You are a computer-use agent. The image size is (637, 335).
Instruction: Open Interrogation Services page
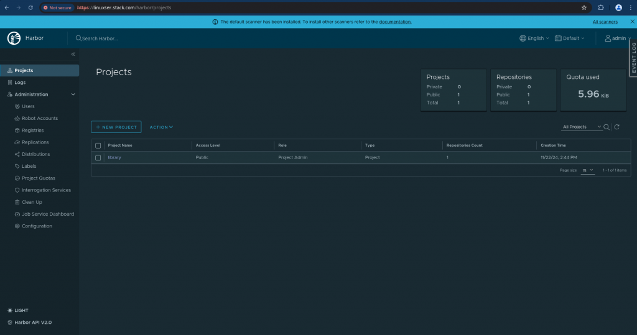46,190
